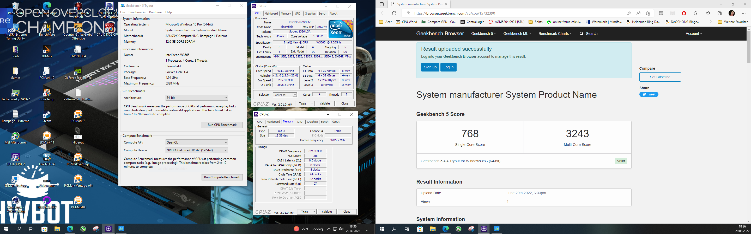The height and width of the screenshot is (234, 751).
Task: Open the Purchase menu in Geekbench
Action: point(155,12)
